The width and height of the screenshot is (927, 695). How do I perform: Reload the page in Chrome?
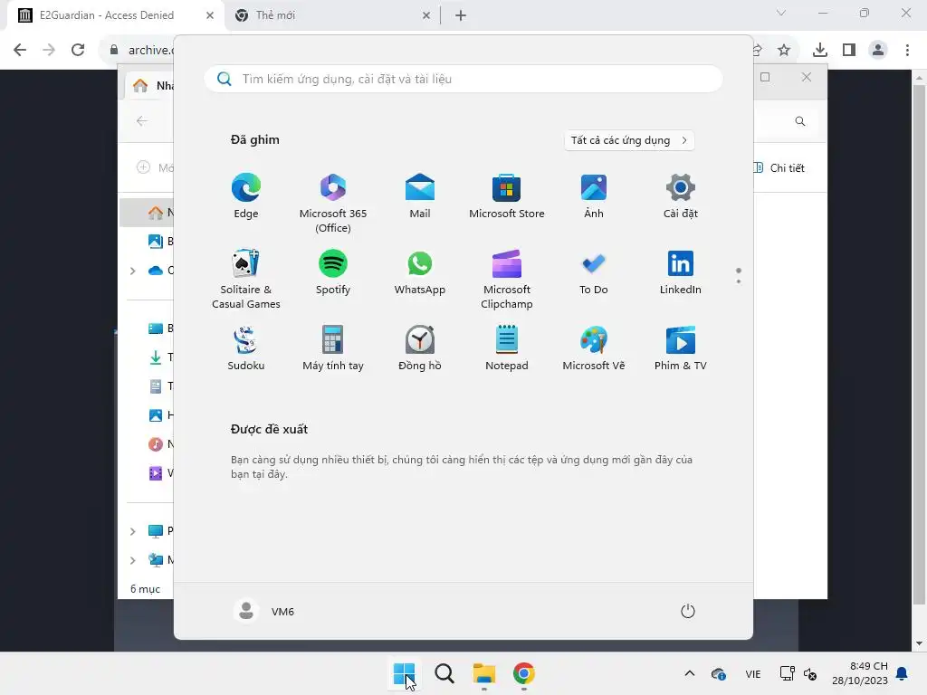[78, 50]
